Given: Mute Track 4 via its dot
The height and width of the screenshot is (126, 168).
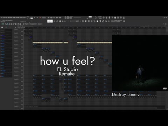Looking at the screenshot, I should [x=22, y=43].
